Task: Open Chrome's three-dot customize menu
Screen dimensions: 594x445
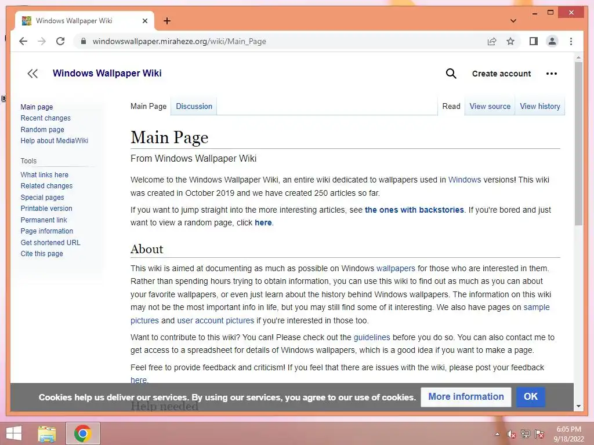Action: click(571, 41)
